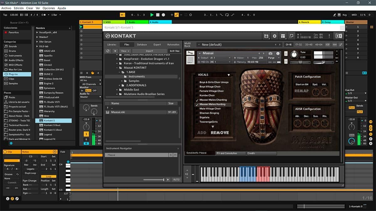The height and width of the screenshot is (211, 376).
Task: Open VOCALS category dropdown
Action: click(x=214, y=75)
